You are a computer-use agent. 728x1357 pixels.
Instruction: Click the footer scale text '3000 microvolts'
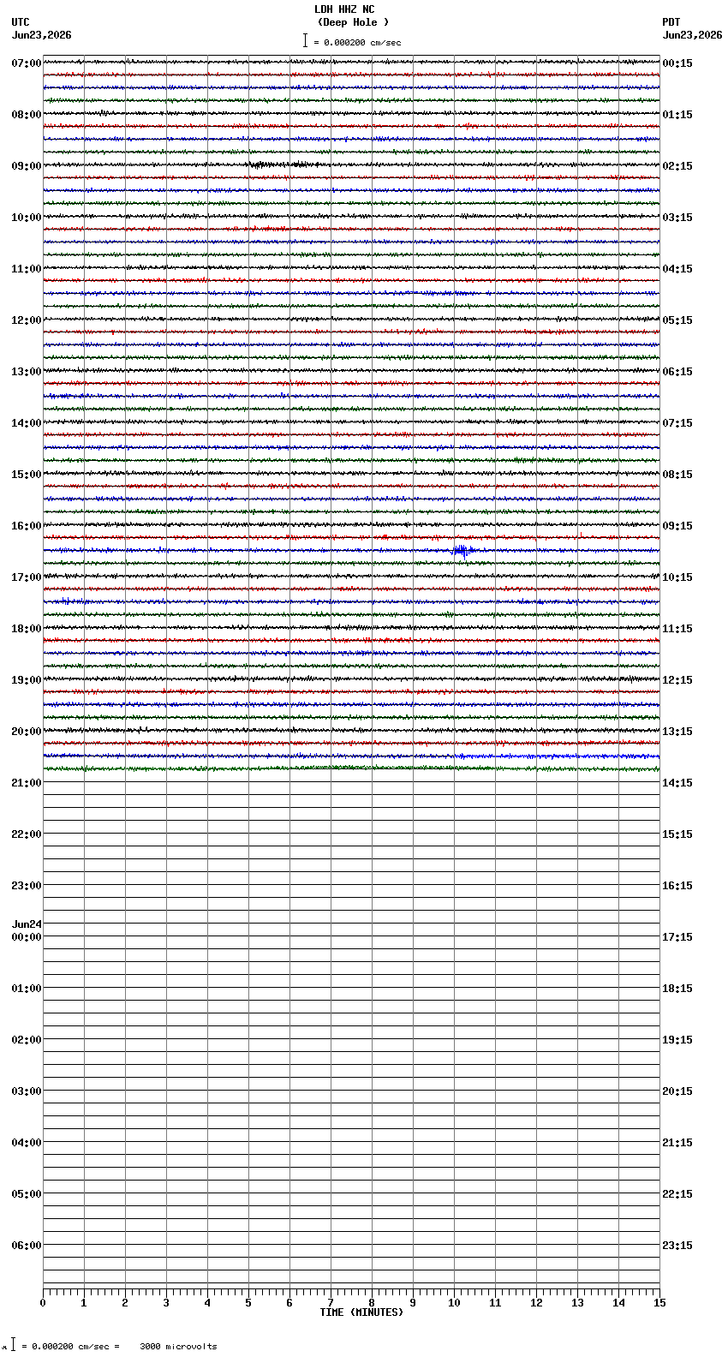(178, 1347)
